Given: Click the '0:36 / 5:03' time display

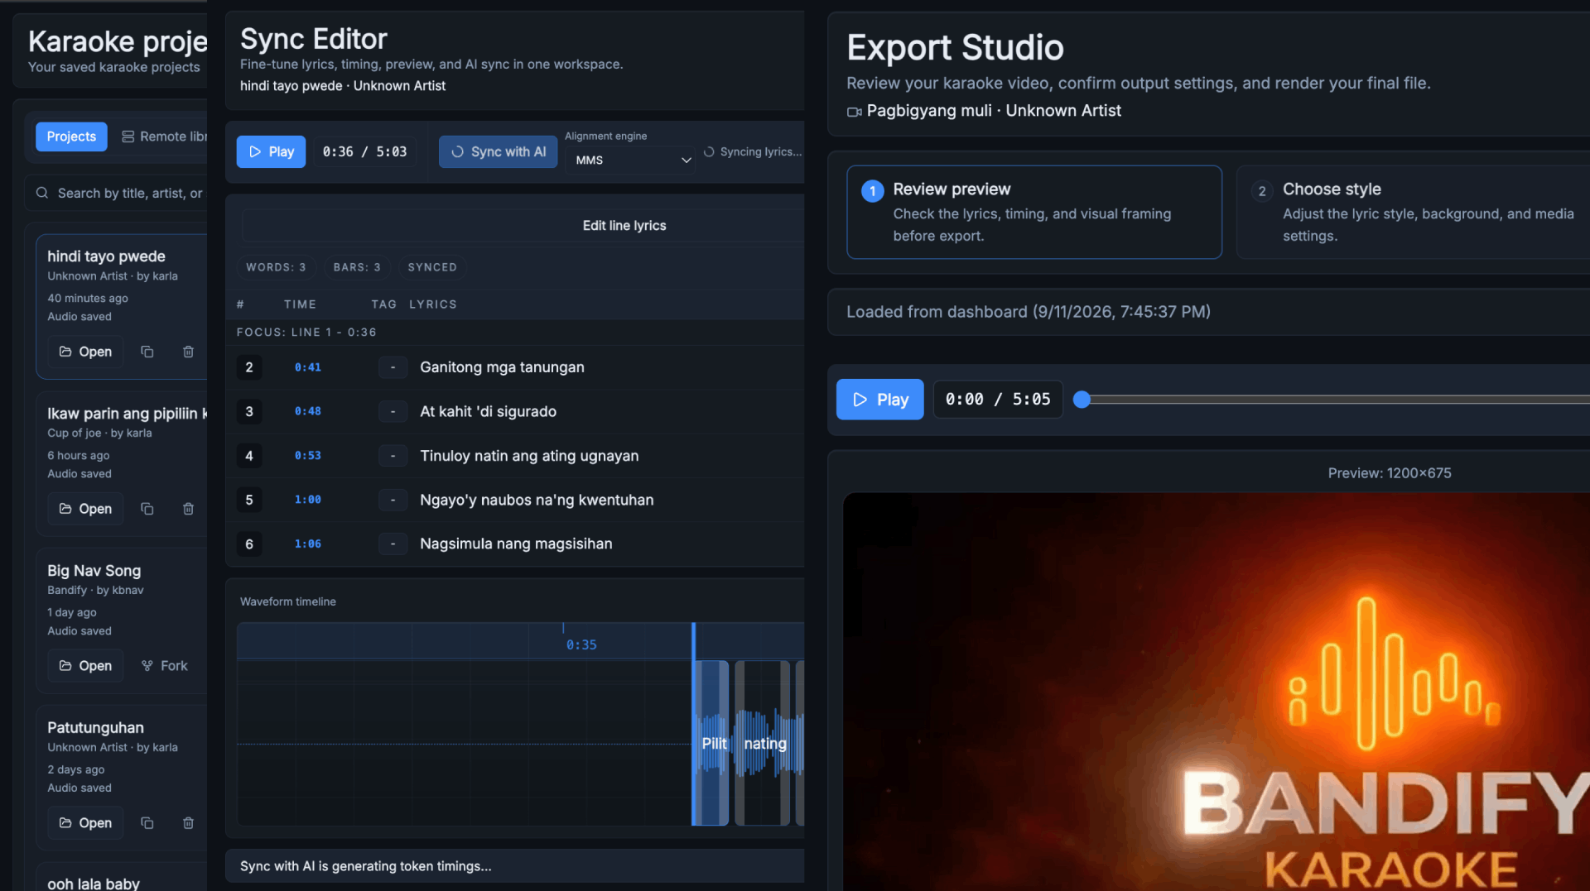Looking at the screenshot, I should [364, 151].
